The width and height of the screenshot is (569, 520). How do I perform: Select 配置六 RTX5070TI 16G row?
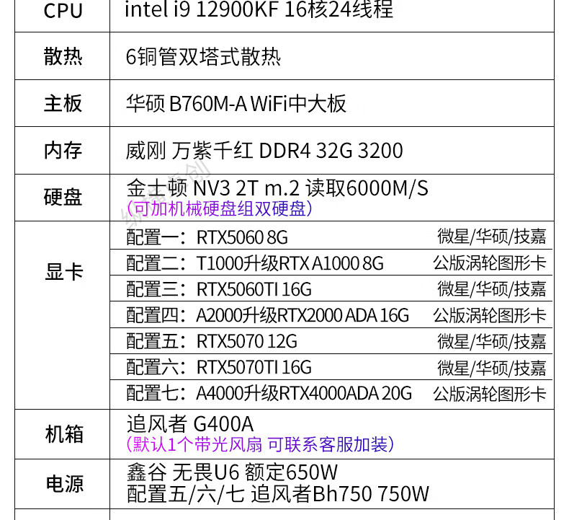pyautogui.click(x=219, y=367)
